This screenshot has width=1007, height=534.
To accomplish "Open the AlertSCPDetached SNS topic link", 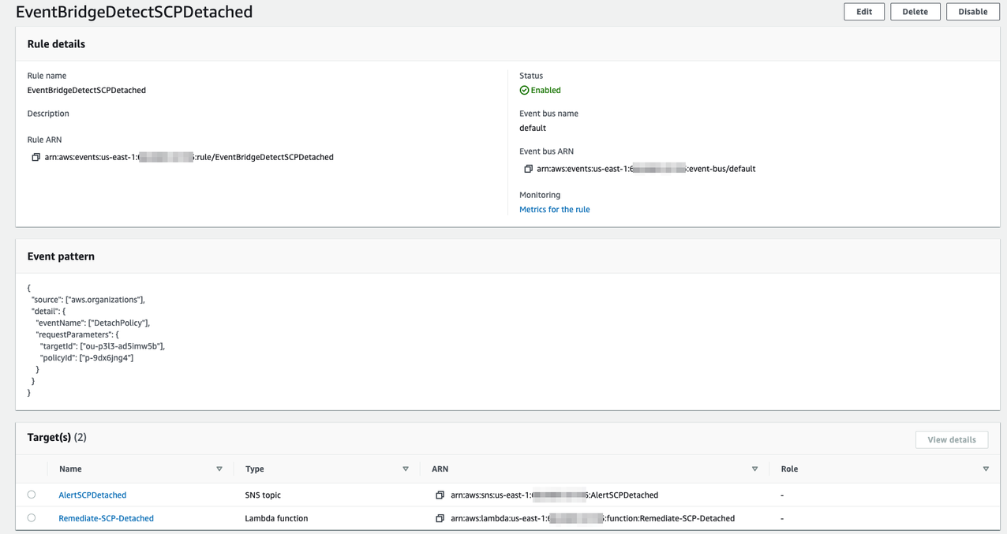I will coord(92,495).
